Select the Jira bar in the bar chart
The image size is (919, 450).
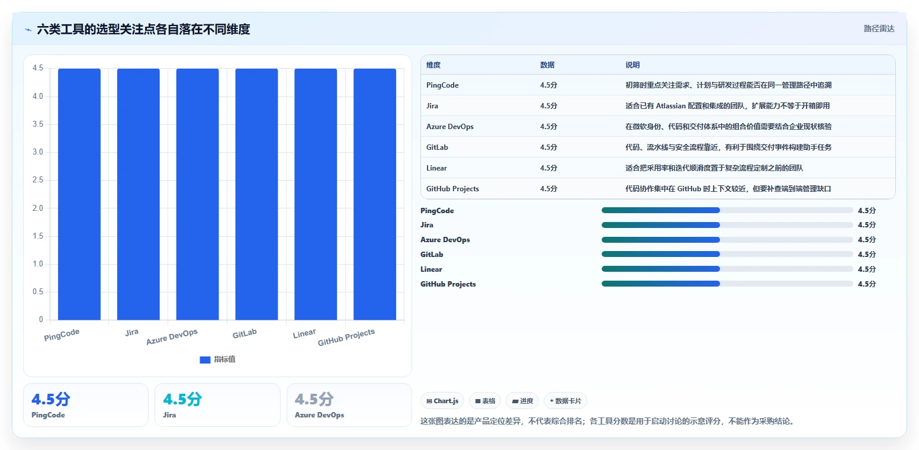pos(139,194)
